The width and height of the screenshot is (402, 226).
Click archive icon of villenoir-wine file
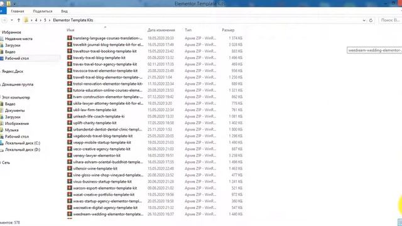[x=70, y=169]
